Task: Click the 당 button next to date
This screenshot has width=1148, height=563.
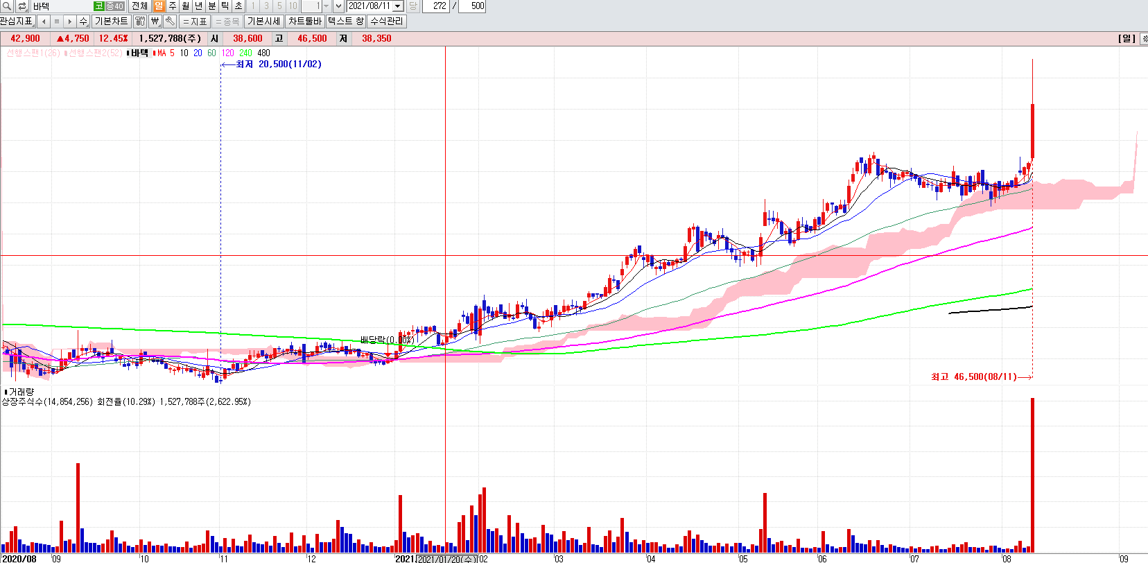Action: point(413,6)
